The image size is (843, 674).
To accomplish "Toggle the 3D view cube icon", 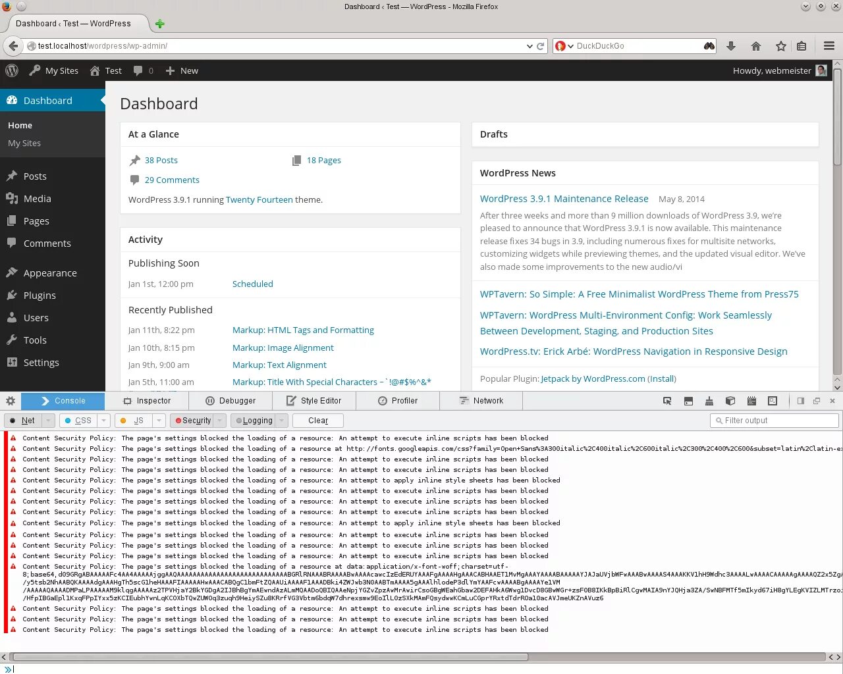I will pyautogui.click(x=730, y=401).
